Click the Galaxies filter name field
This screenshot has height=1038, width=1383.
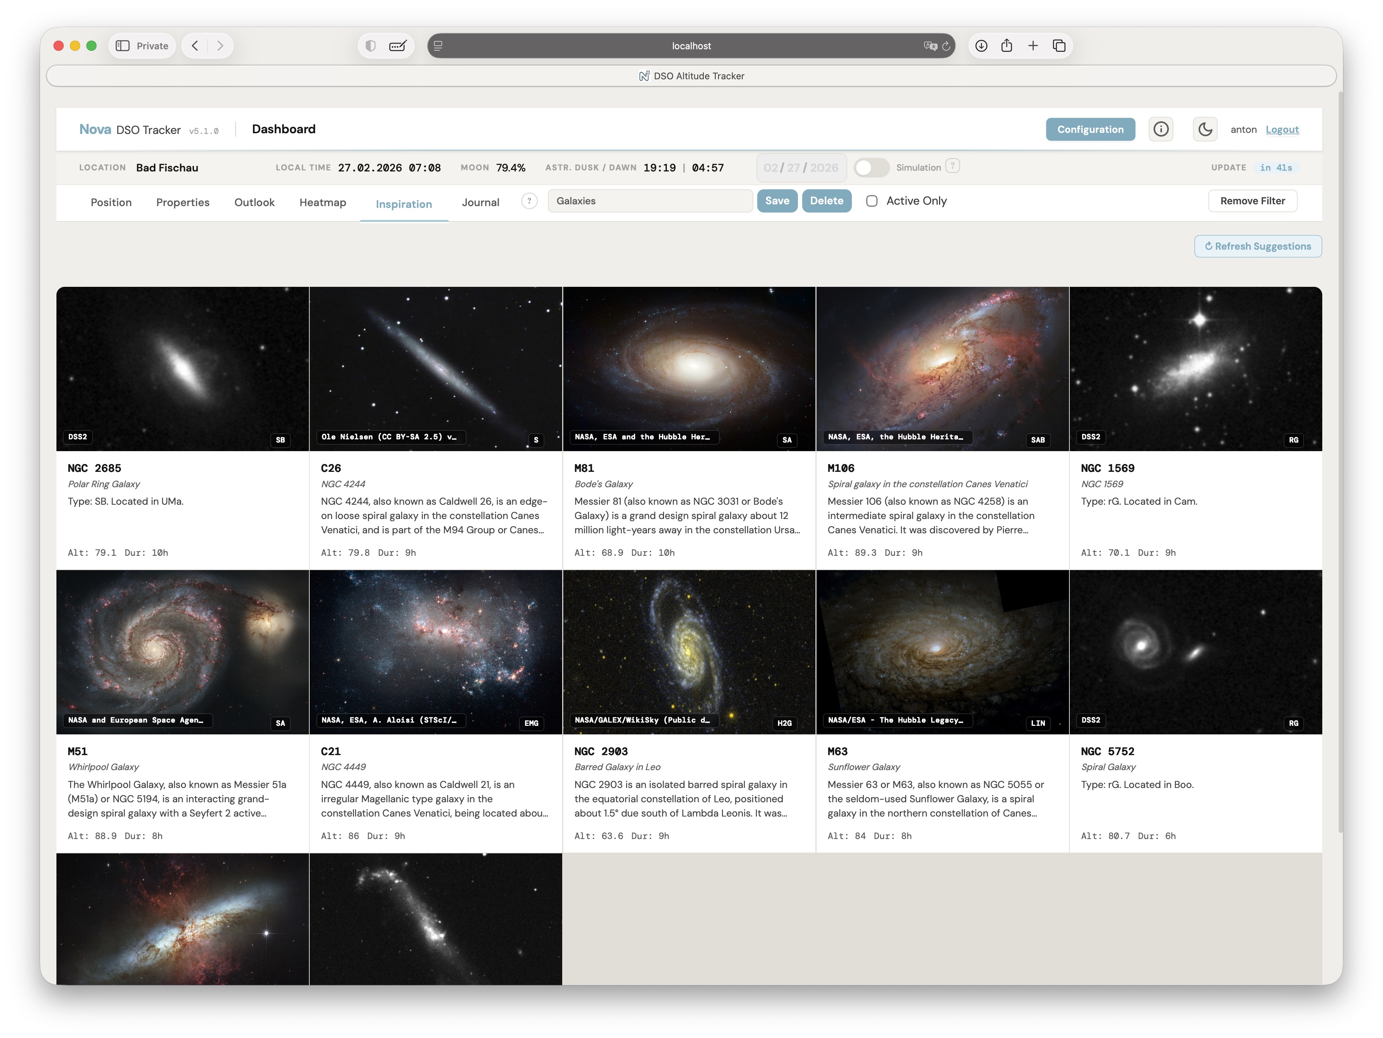[650, 201]
